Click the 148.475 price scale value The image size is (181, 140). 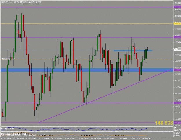pos(178,61)
